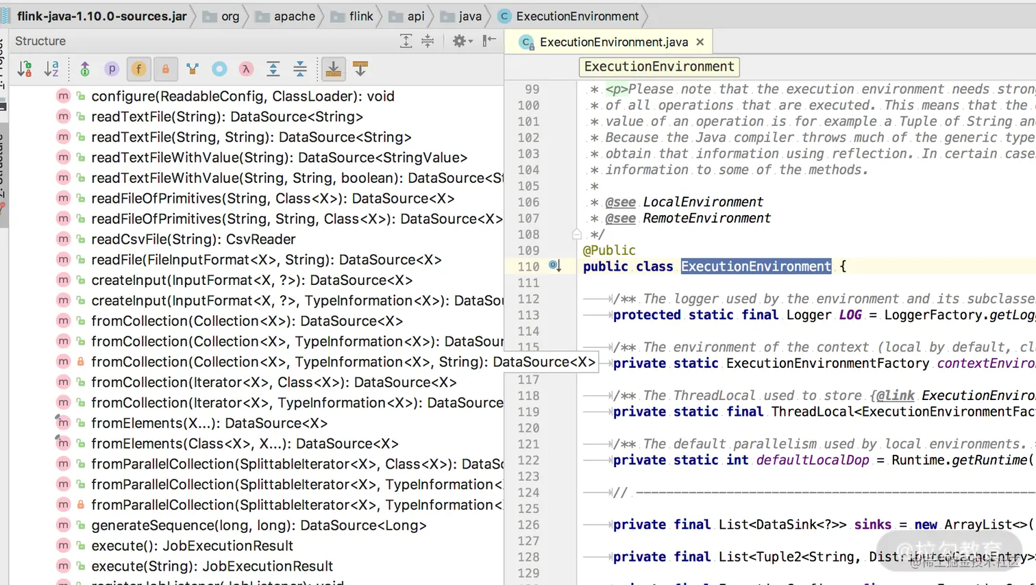This screenshot has height=585, width=1036.
Task: Click collapse-all icon in Structure header
Action: pos(428,41)
